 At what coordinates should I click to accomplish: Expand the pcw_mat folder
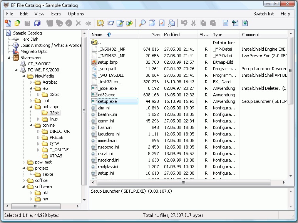[24, 162]
